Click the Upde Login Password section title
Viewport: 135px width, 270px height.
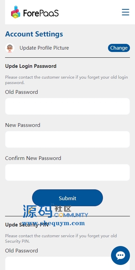pos(31,66)
